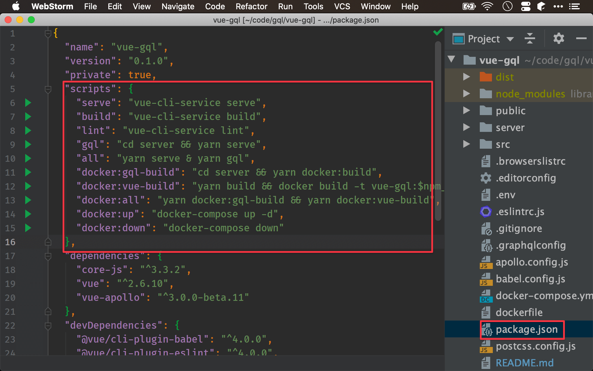Screen dimensions: 593x371
Task: Open the VCS menu
Action: pyautogui.click(x=342, y=6)
